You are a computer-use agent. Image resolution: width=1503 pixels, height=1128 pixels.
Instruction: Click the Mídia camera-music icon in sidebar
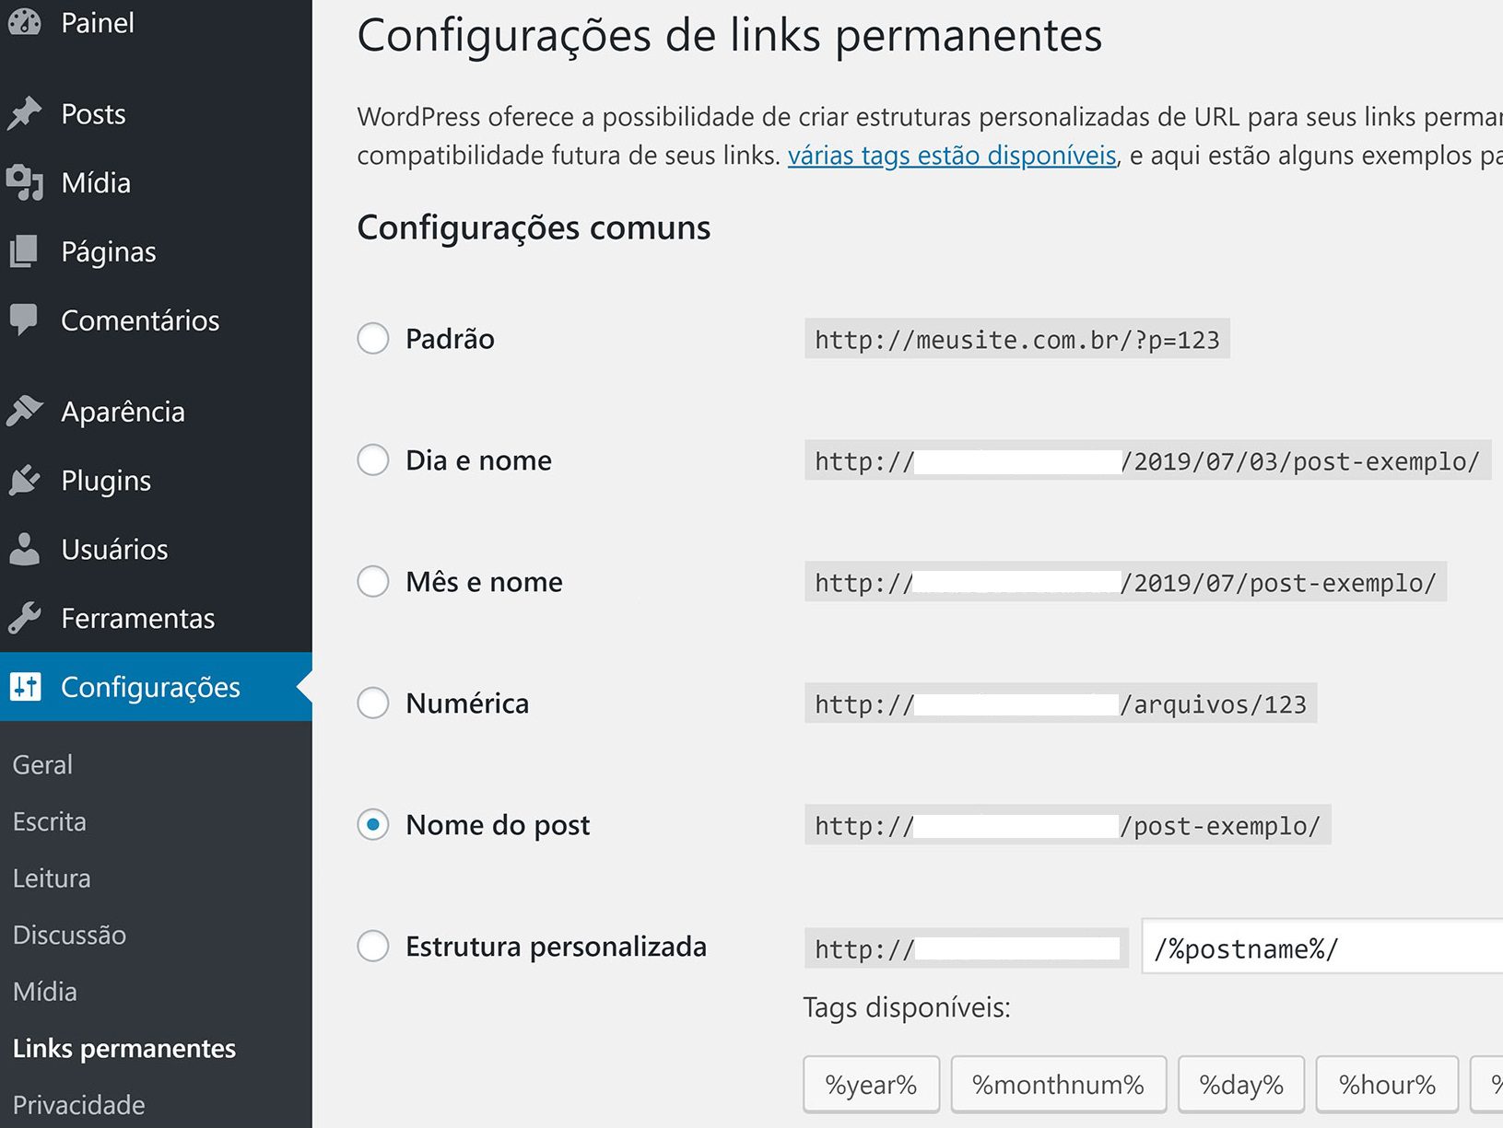(x=25, y=182)
